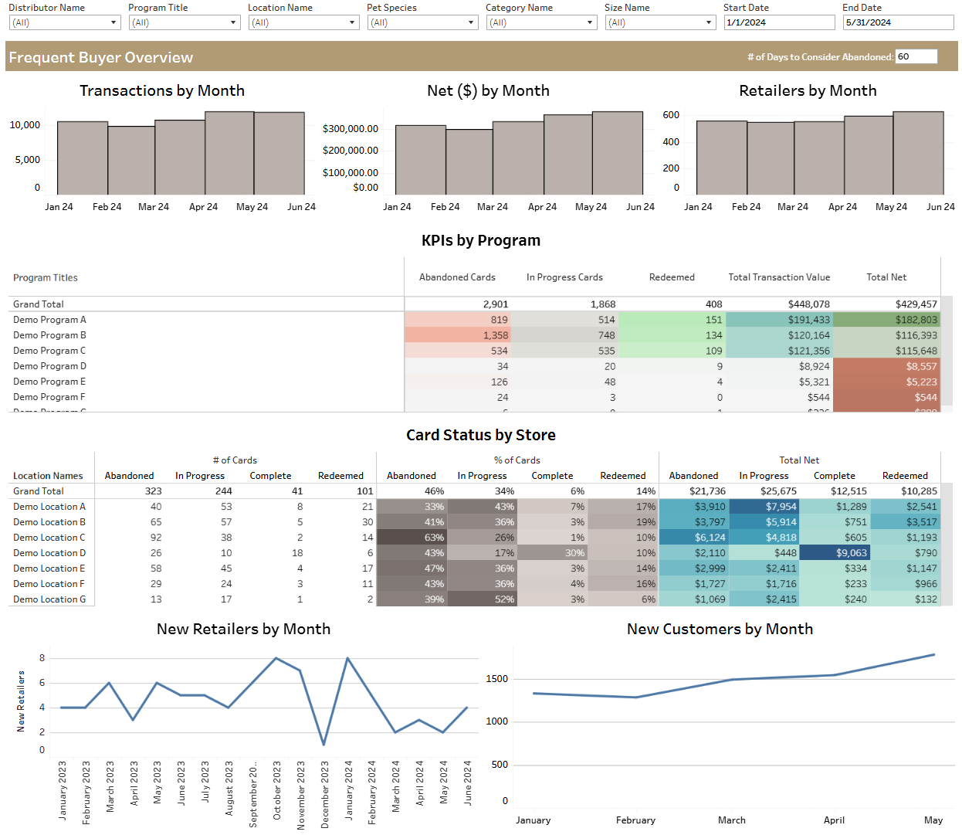Open the Location Name filter dropdown

point(303,22)
